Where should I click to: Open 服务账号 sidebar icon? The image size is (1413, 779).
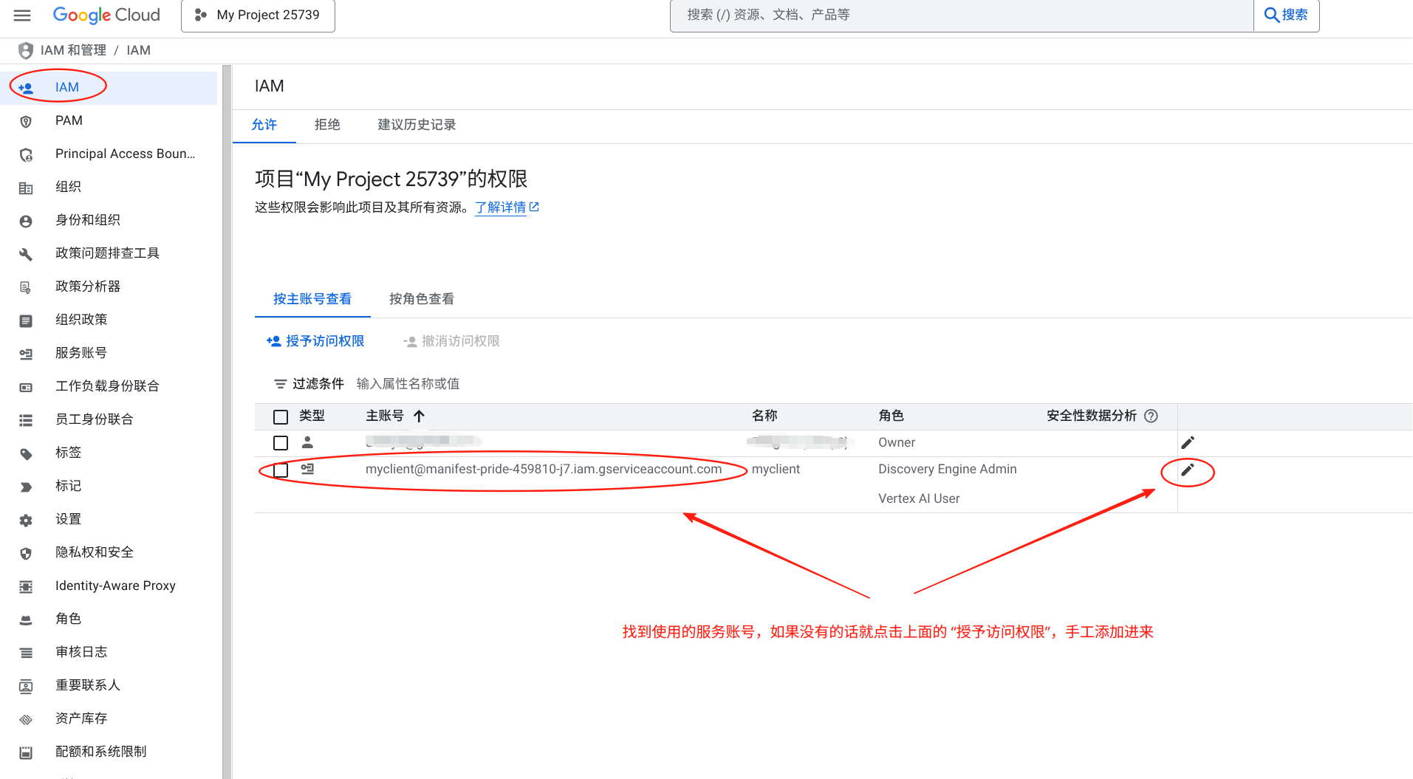tap(26, 354)
